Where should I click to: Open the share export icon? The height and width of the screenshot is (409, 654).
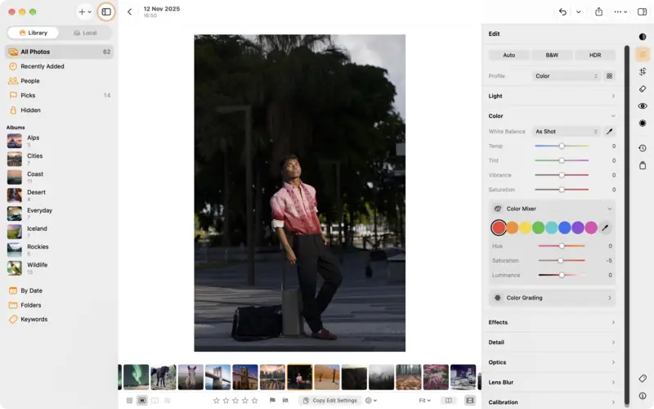tap(599, 11)
